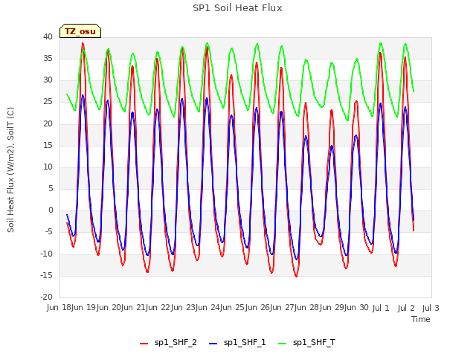
Task: Click the 20 y-axis tick label
Action: click(48, 123)
